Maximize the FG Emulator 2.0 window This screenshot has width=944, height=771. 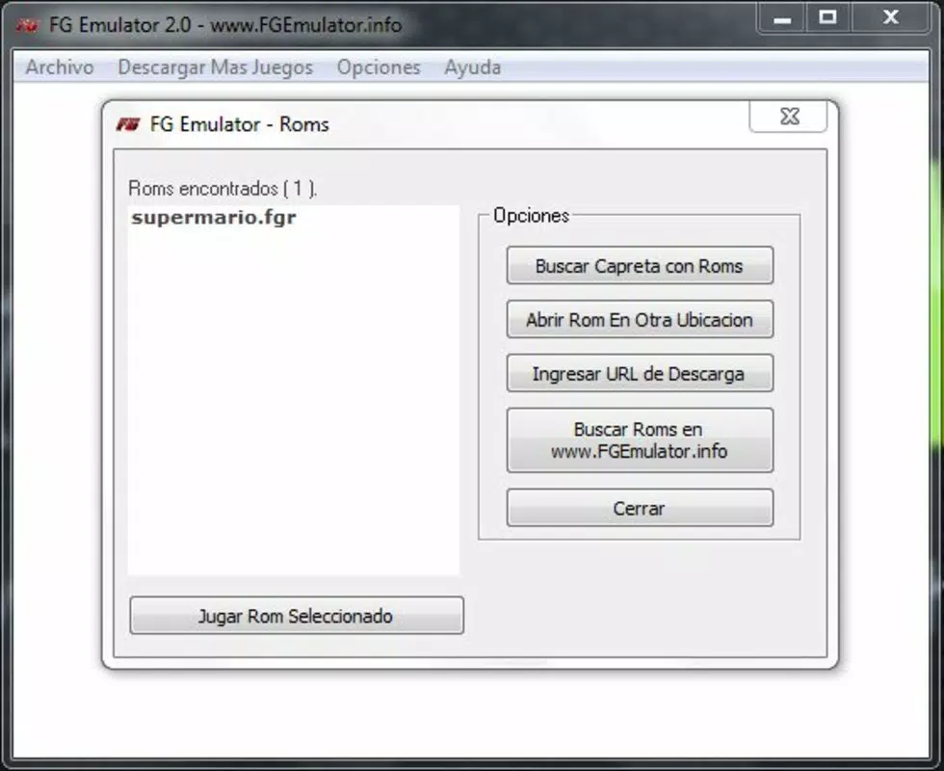[827, 17]
